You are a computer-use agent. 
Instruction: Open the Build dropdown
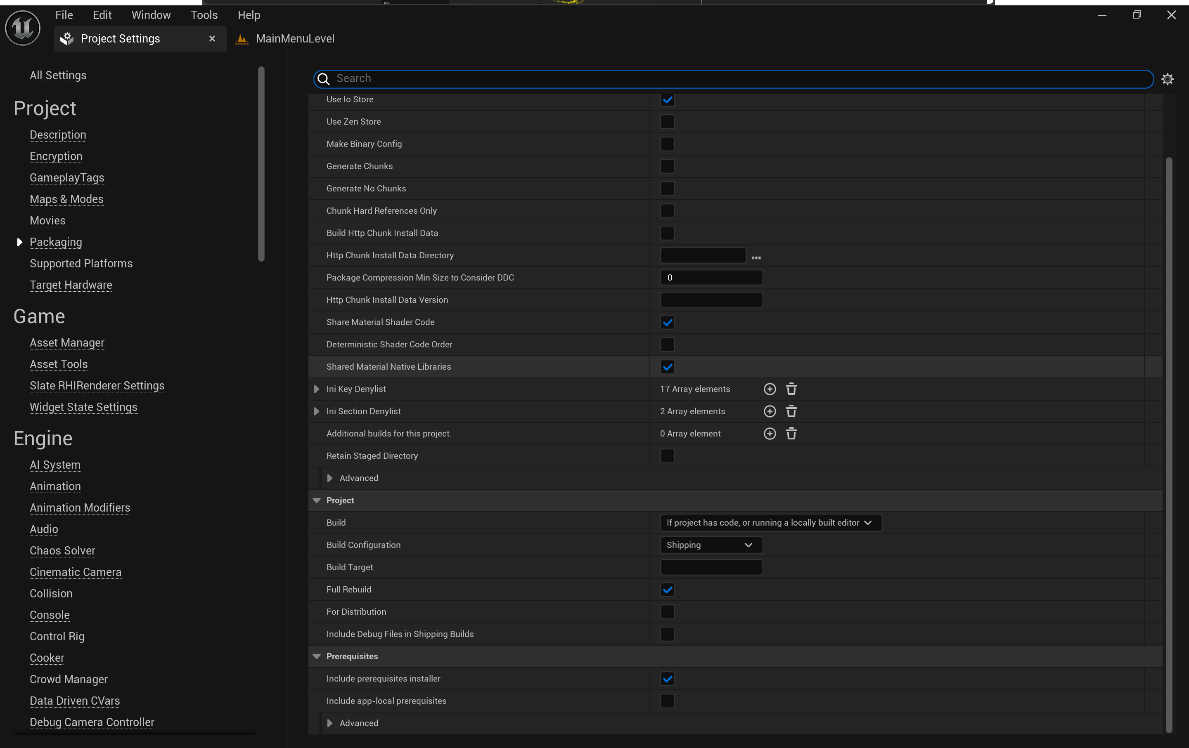pyautogui.click(x=770, y=522)
